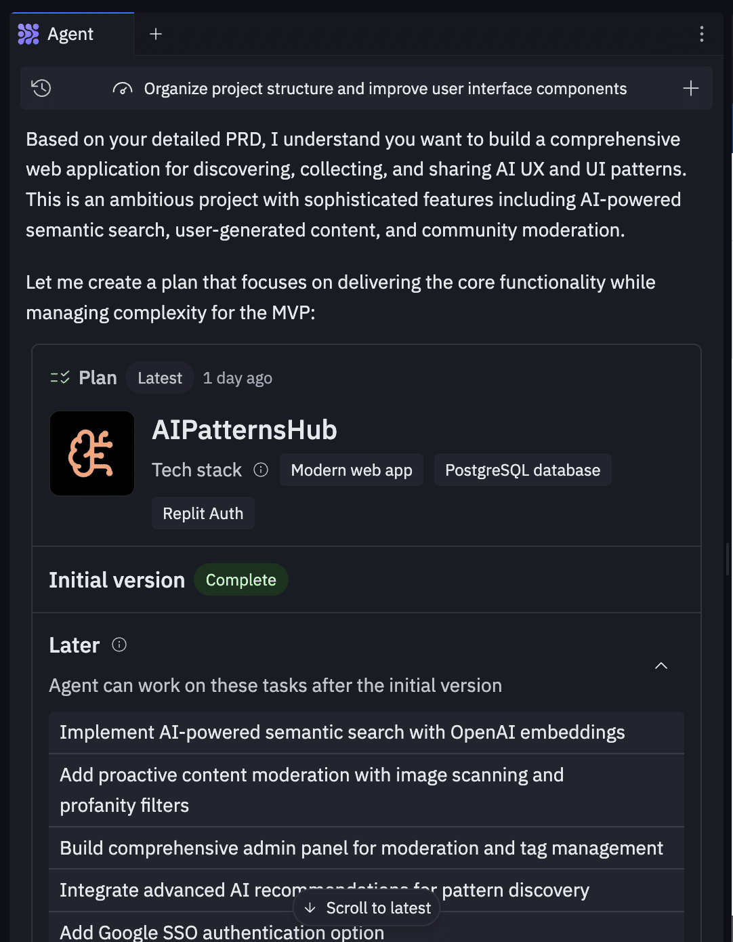Click the Complete status badge
The image size is (733, 942).
(x=240, y=580)
